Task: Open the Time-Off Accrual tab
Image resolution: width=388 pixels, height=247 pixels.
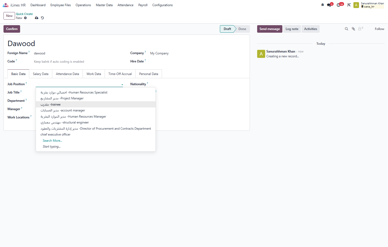Action: [120, 74]
